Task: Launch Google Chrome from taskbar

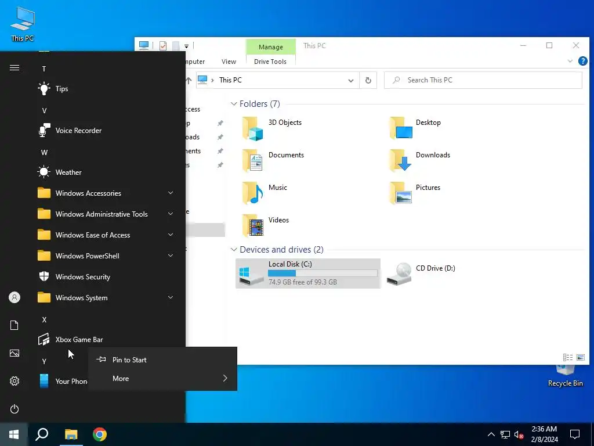Action: coord(100,434)
